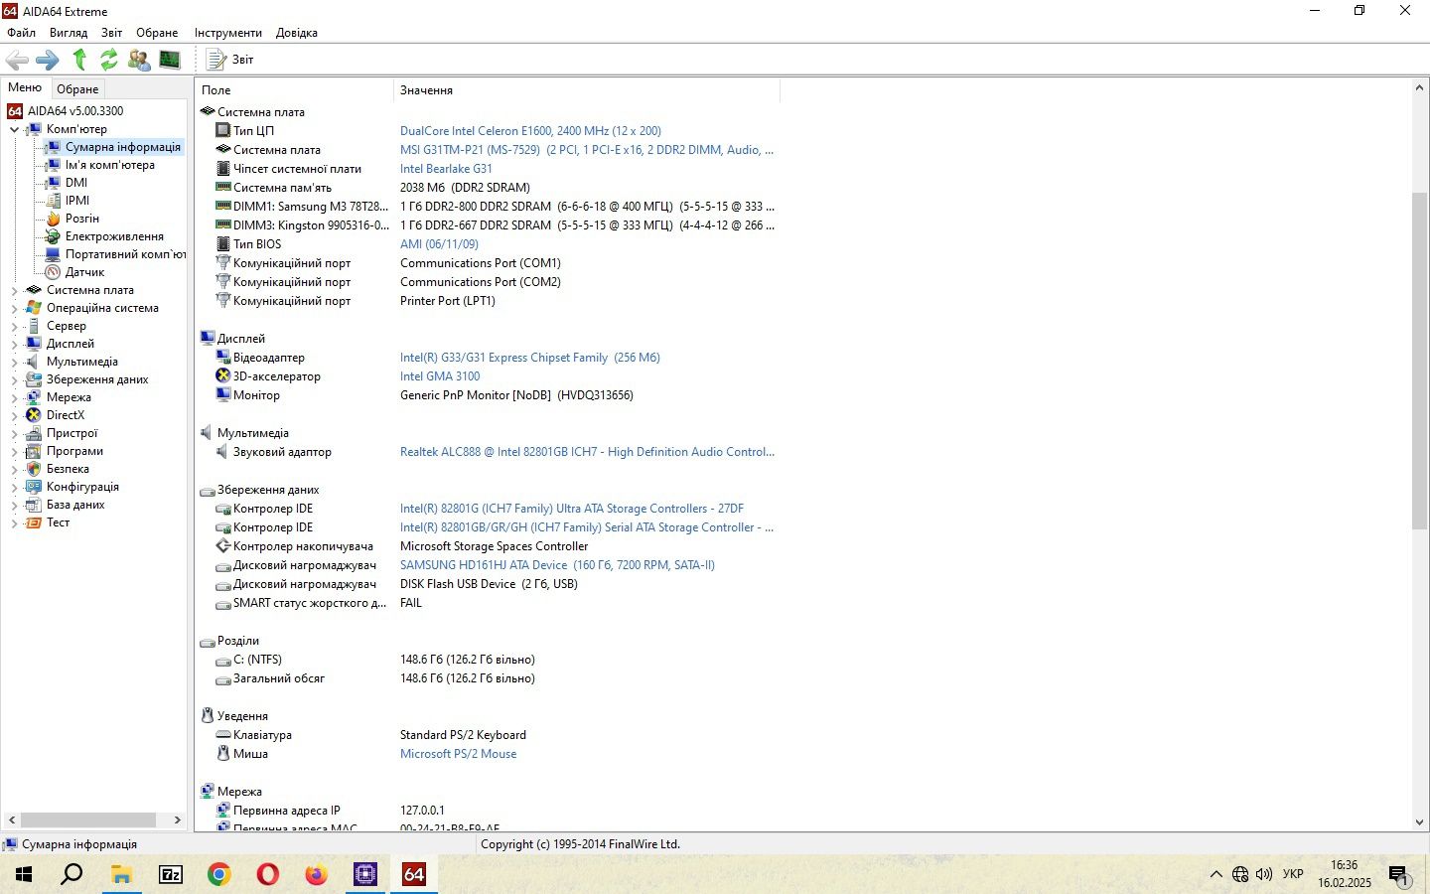Expand the Сервер tree node
This screenshot has width=1430, height=894.
pos(14,326)
